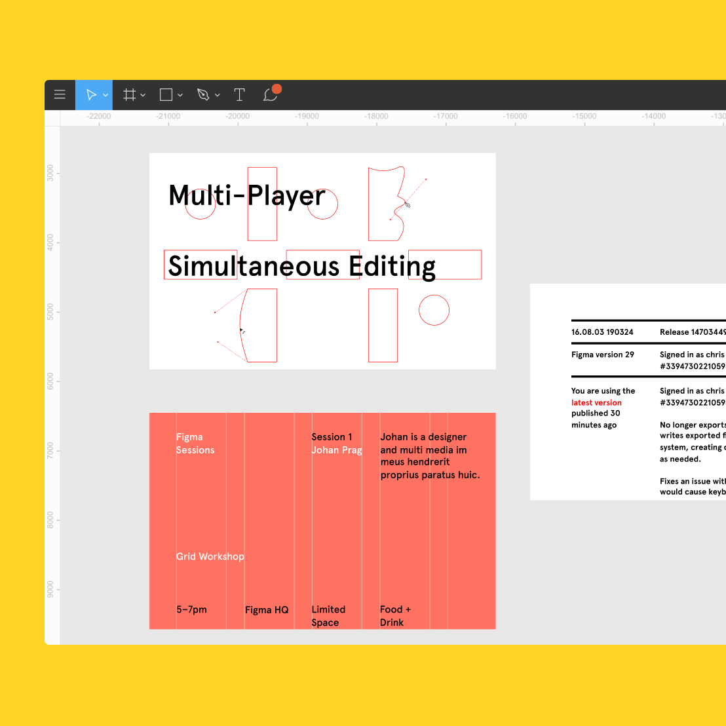
Task: Click the latest version link
Action: 596,402
